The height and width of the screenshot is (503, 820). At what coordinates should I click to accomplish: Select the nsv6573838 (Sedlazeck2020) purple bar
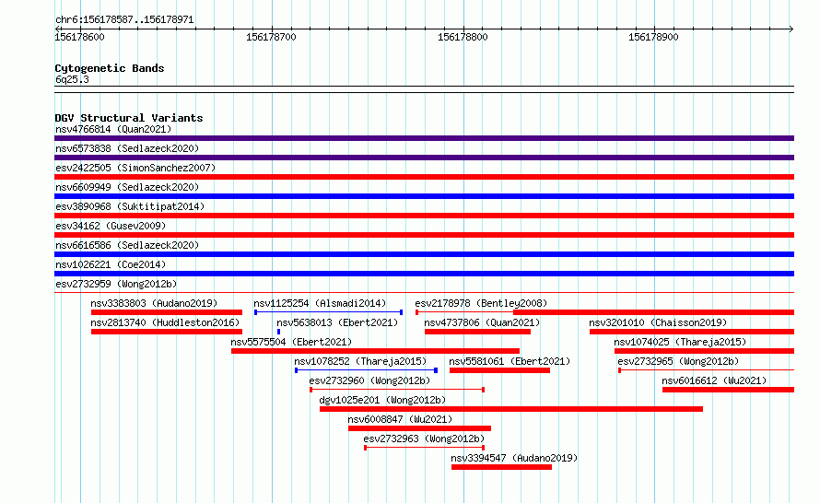coord(424,158)
